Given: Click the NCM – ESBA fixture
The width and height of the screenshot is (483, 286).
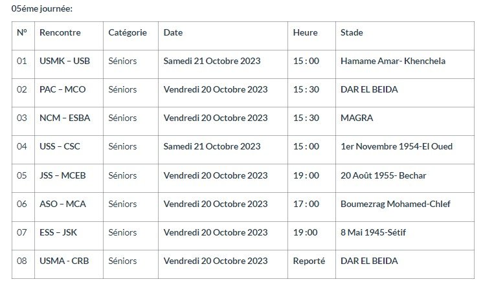Looking at the screenshot, I should click(65, 118).
